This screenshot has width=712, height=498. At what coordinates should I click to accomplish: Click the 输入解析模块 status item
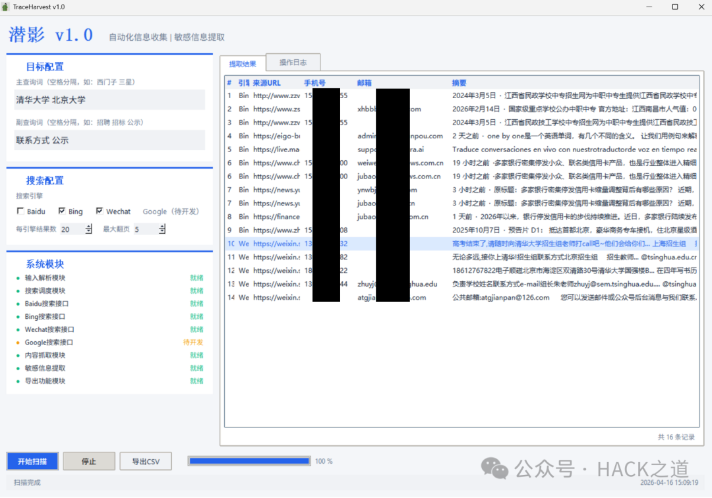(x=45, y=278)
